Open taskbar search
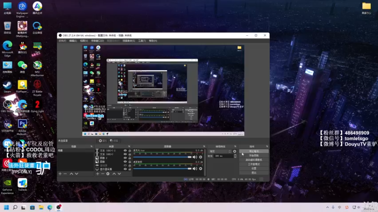 15,207
